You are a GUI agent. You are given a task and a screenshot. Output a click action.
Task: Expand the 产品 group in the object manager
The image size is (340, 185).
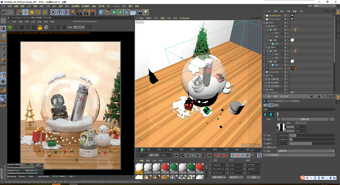tap(263, 76)
